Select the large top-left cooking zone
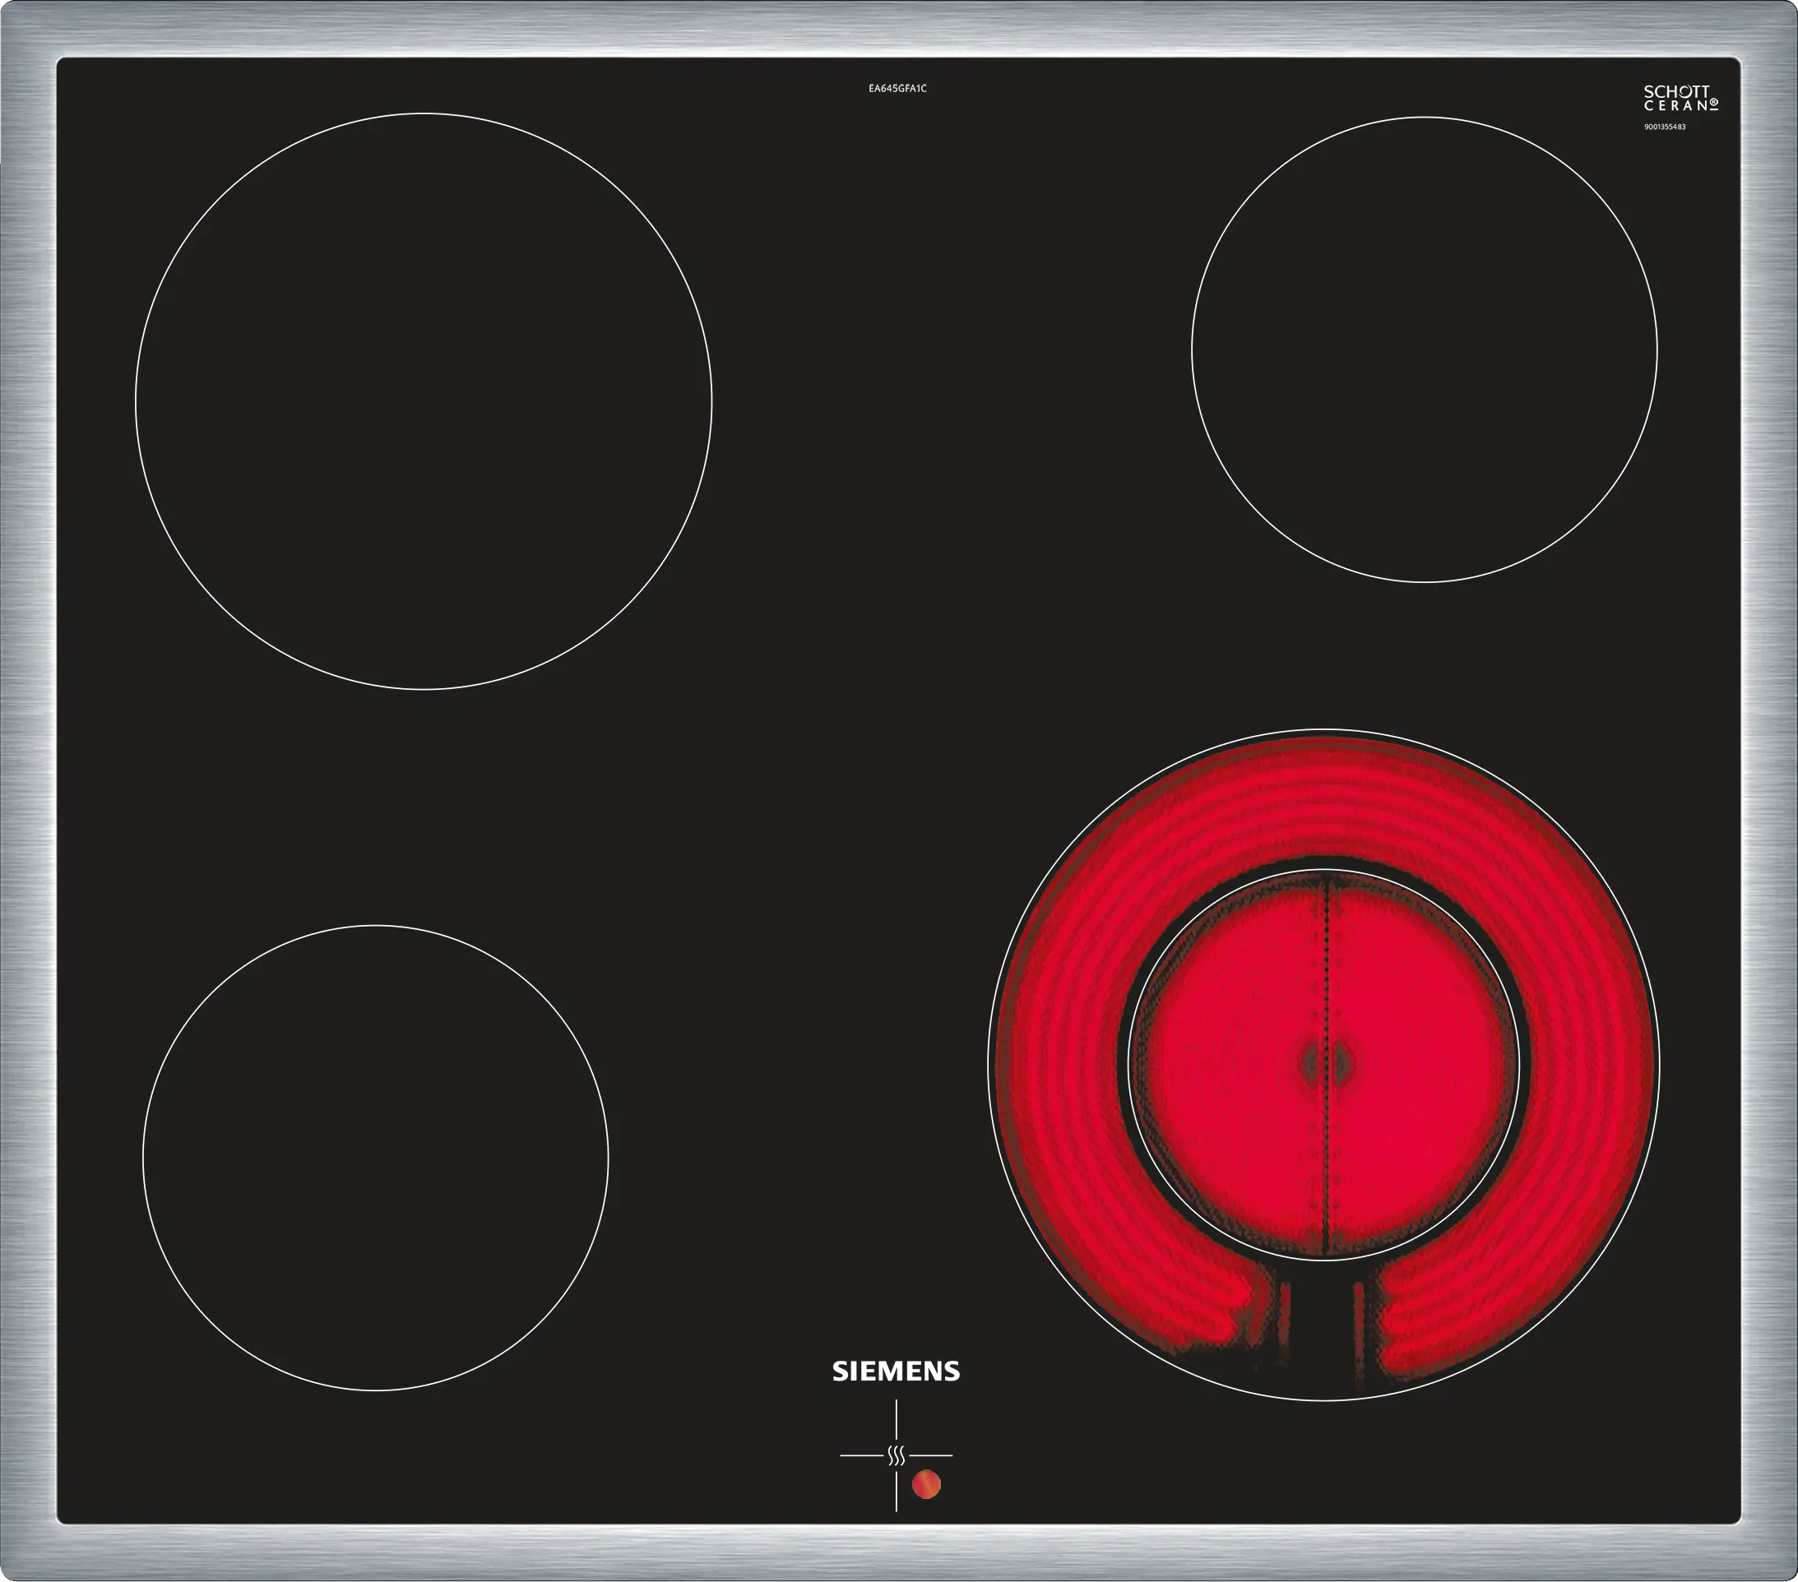 (x=423, y=401)
